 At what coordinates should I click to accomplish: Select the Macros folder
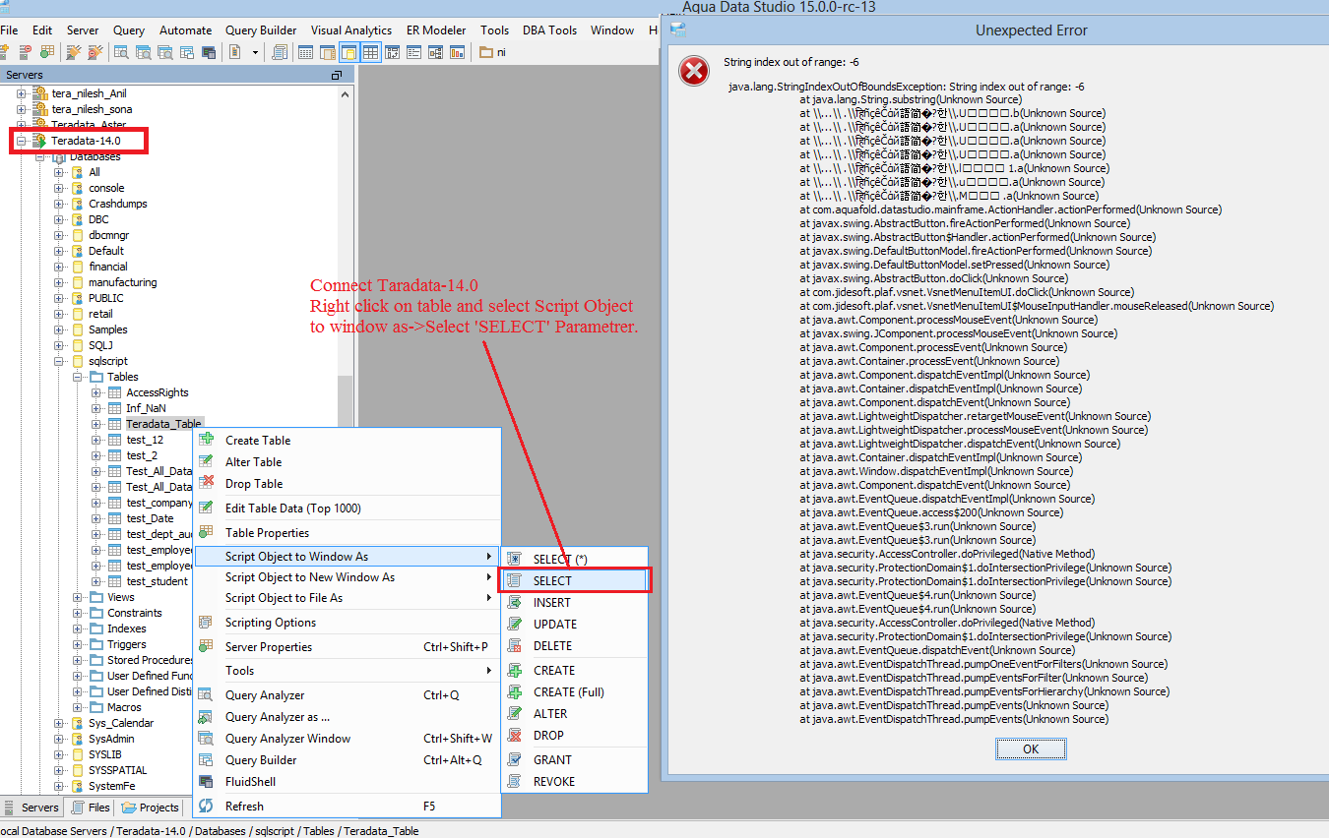(124, 707)
